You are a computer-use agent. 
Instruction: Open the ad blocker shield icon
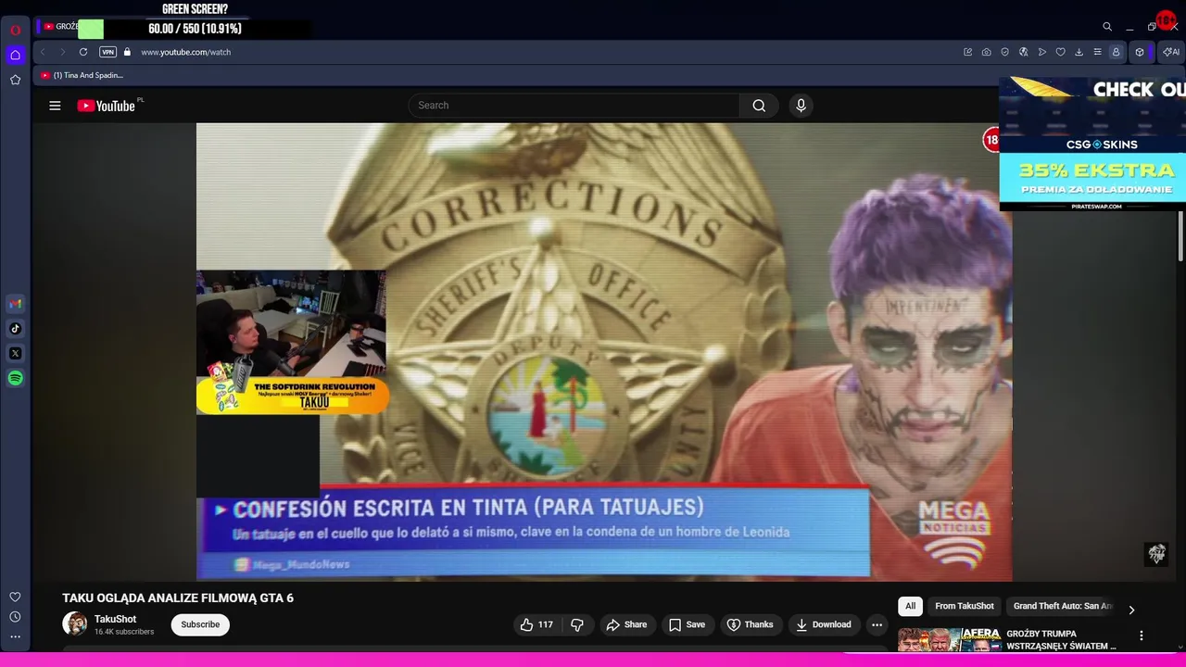1004,52
